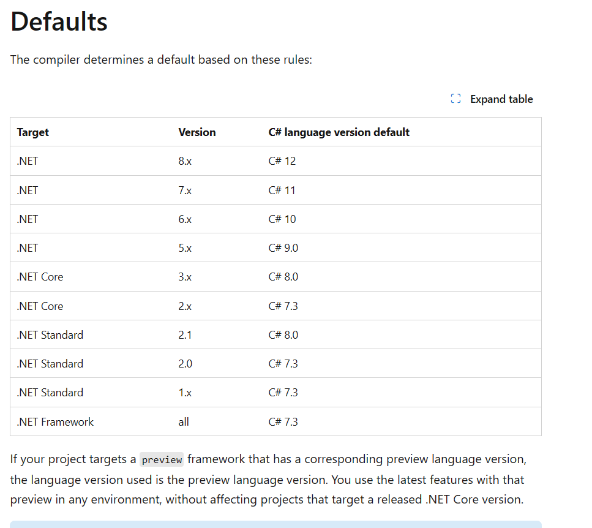Click the Expand table brackets icon
Screen dimensions: 592x528
pyautogui.click(x=455, y=99)
